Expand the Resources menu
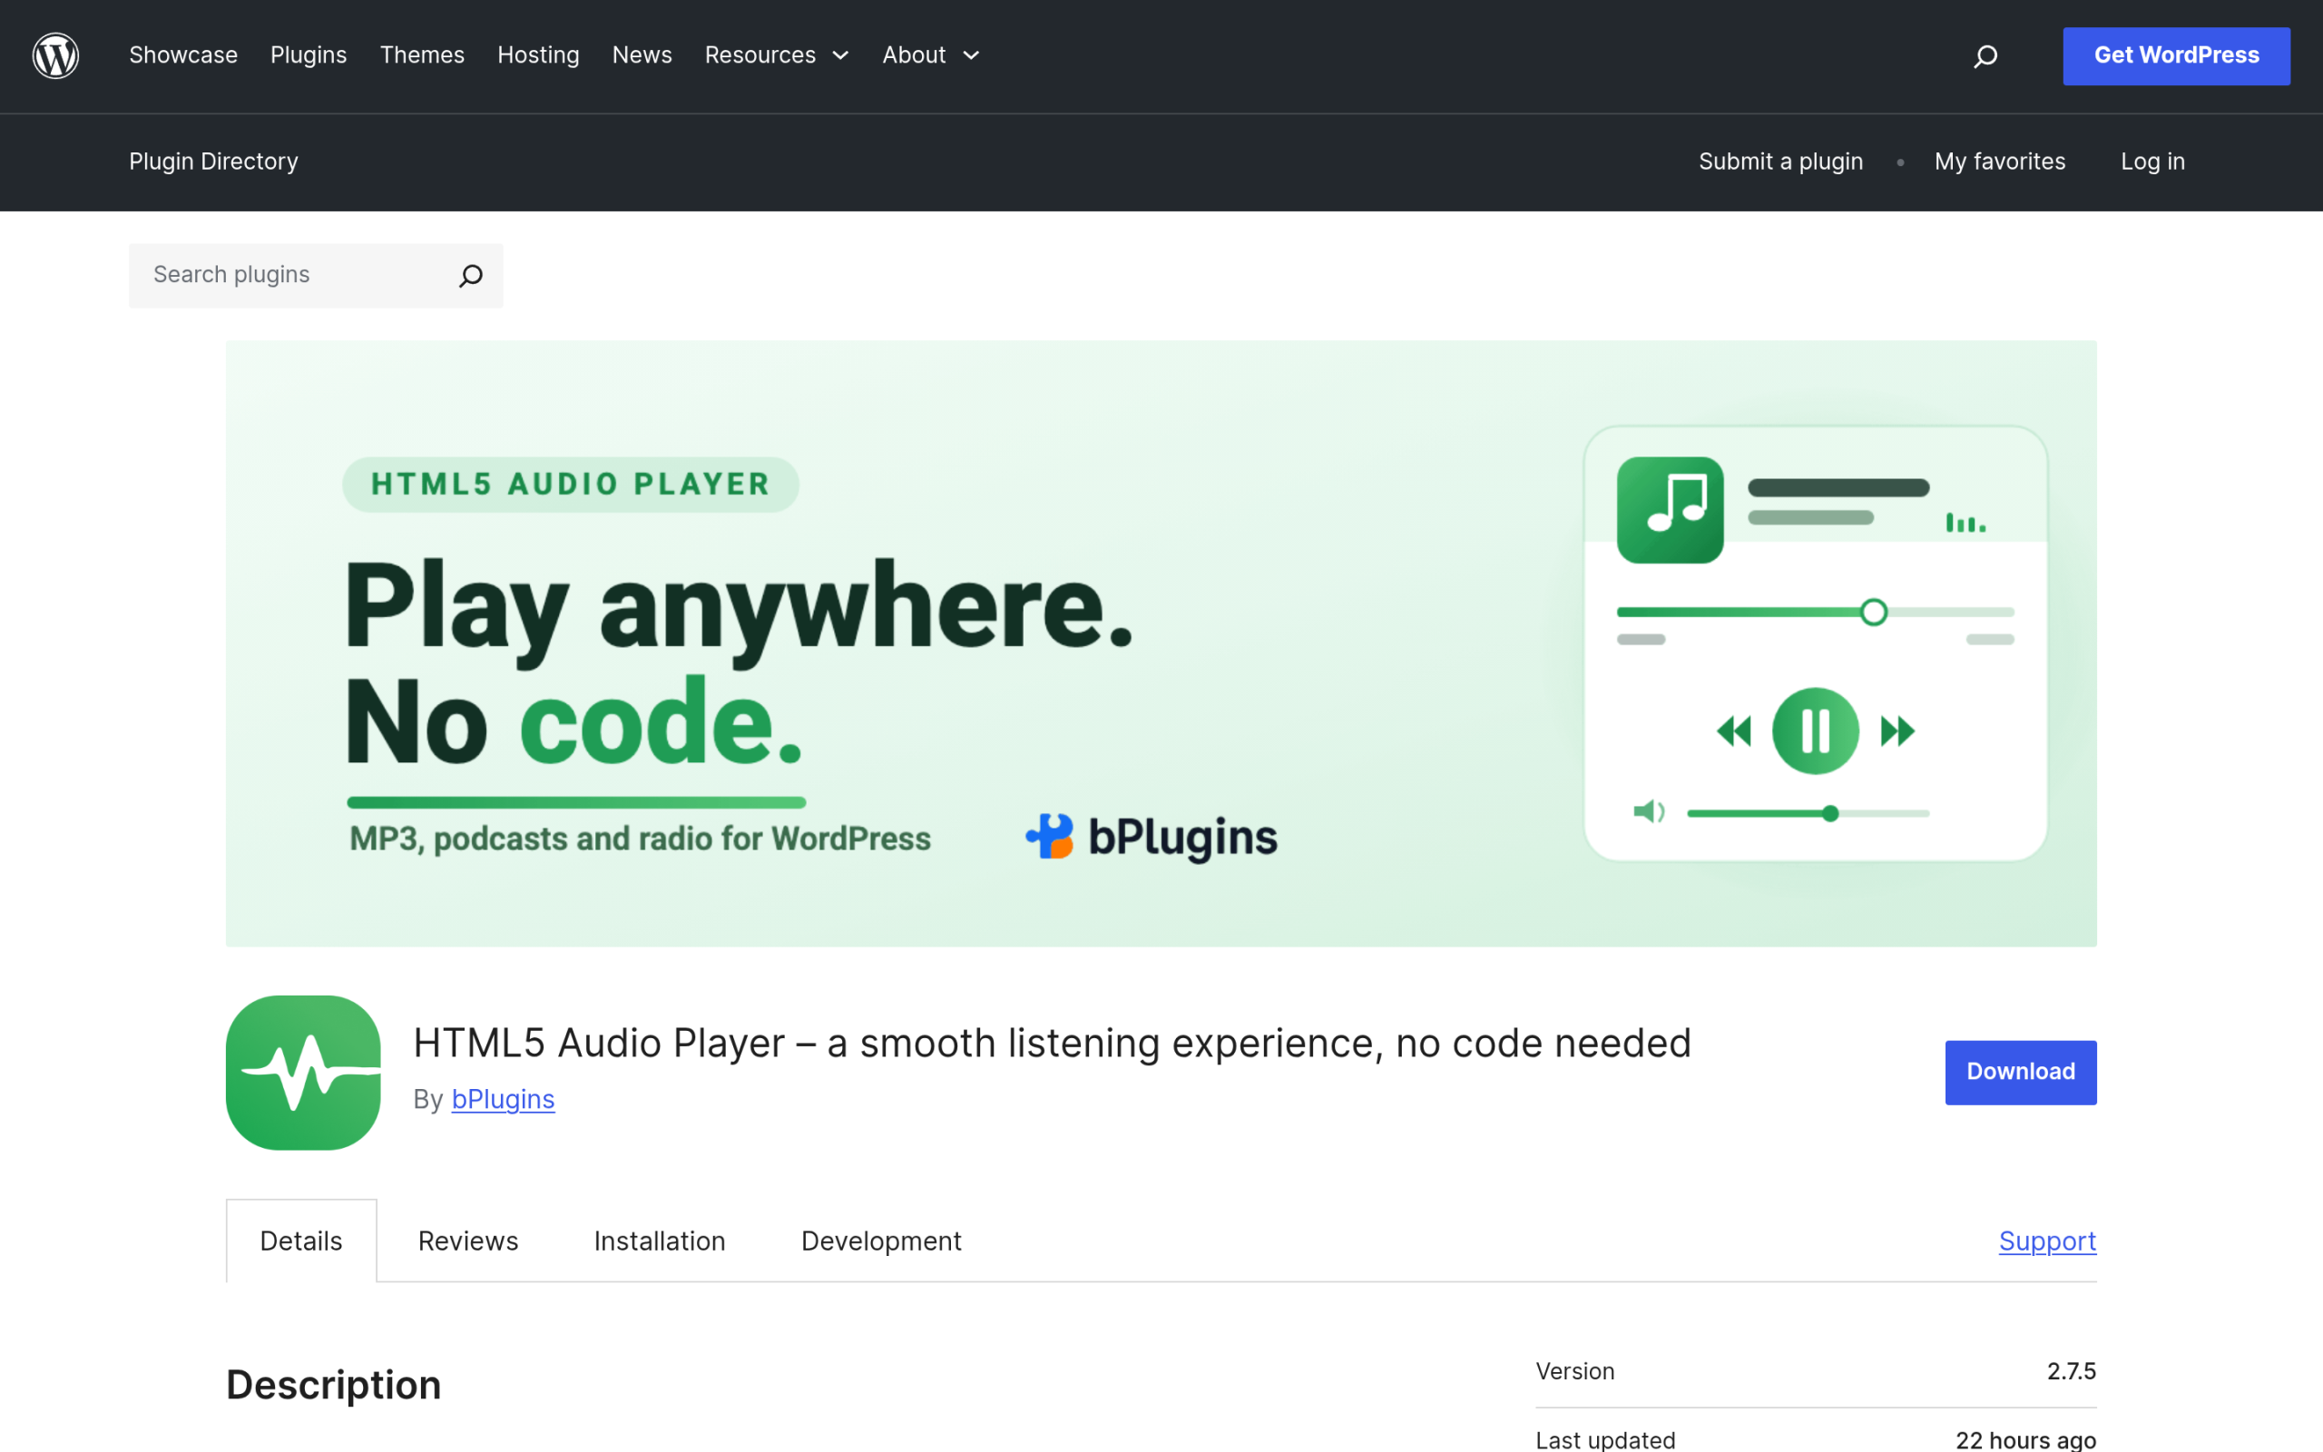The height and width of the screenshot is (1452, 2323). [x=778, y=55]
